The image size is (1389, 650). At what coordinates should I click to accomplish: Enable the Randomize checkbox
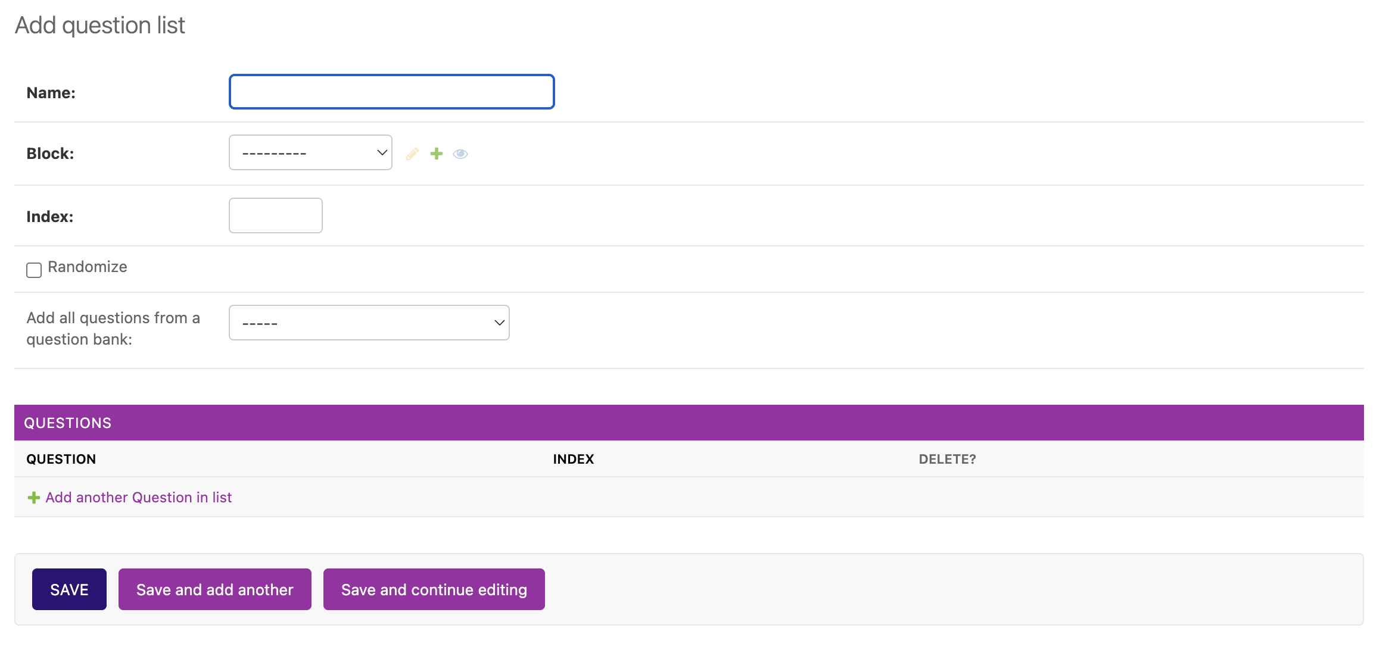pyautogui.click(x=34, y=270)
